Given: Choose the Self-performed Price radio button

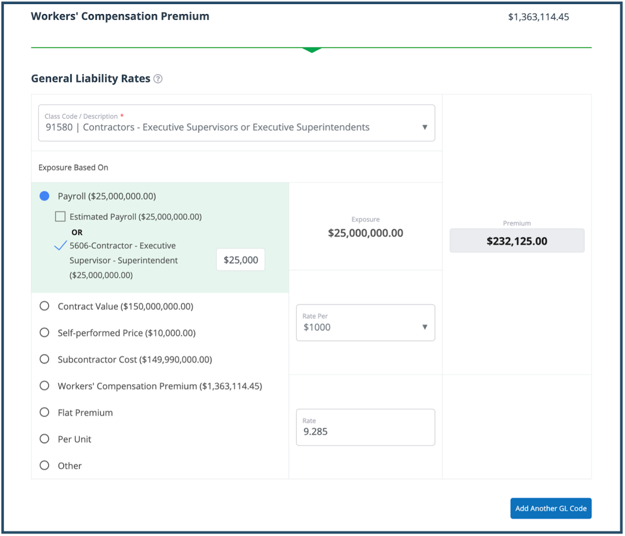Looking at the screenshot, I should (44, 333).
